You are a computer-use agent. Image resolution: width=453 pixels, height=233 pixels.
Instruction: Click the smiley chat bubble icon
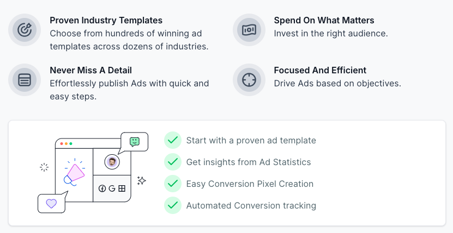134,142
